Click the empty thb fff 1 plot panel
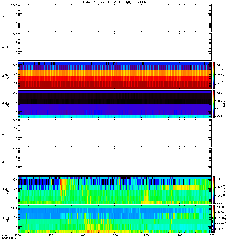 coord(114,18)
